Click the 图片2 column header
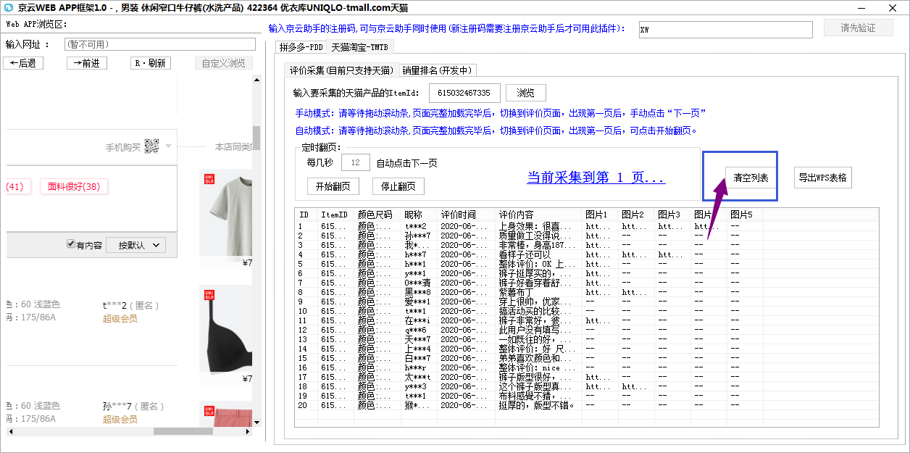The width and height of the screenshot is (910, 453). click(636, 215)
